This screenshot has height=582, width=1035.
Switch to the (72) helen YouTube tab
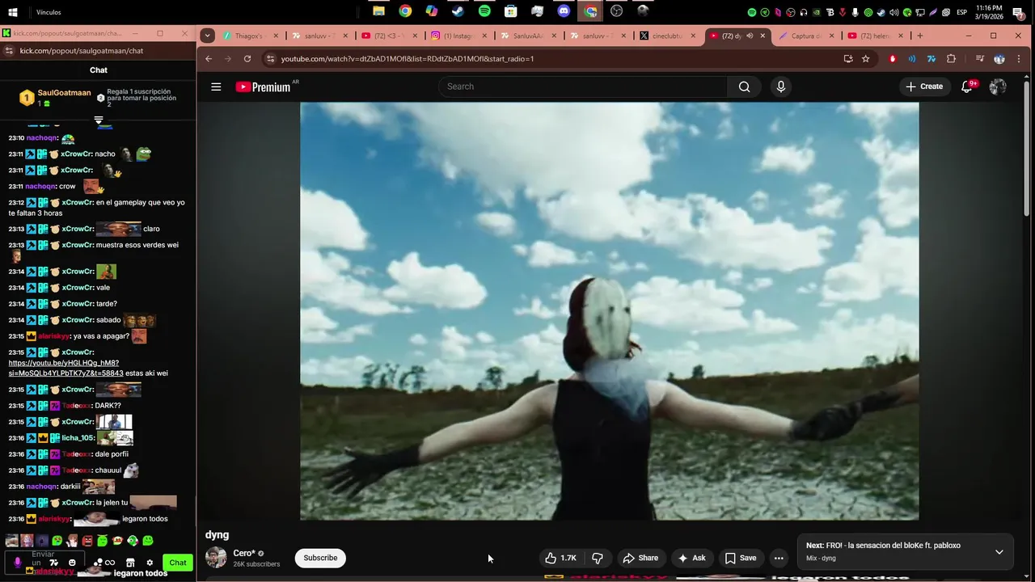[x=875, y=36]
